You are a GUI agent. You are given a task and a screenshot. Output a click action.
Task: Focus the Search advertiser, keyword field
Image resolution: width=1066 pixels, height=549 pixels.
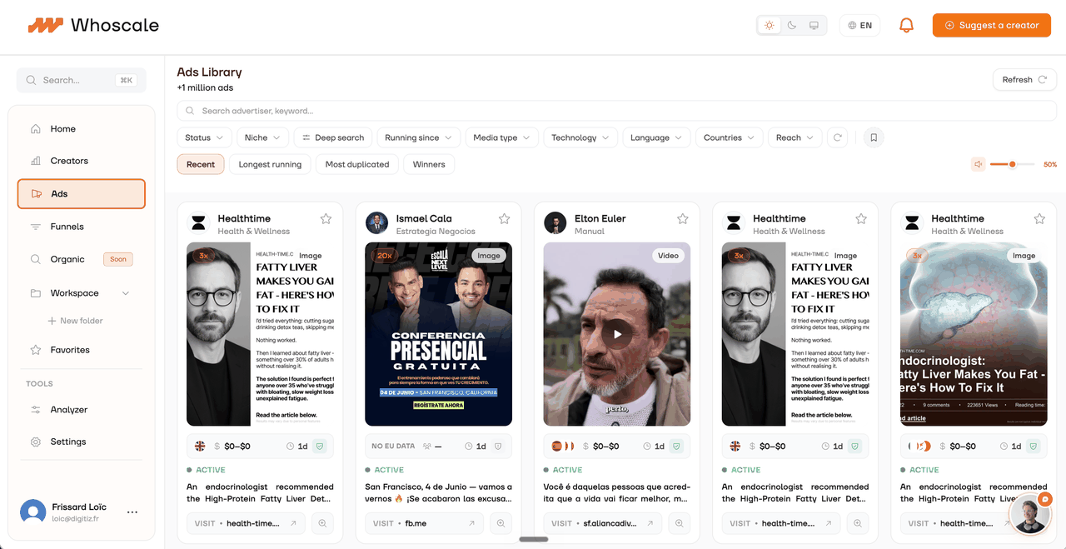(x=616, y=111)
